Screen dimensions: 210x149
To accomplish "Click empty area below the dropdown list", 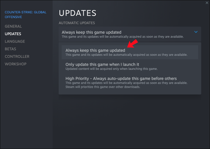I will 130,120.
